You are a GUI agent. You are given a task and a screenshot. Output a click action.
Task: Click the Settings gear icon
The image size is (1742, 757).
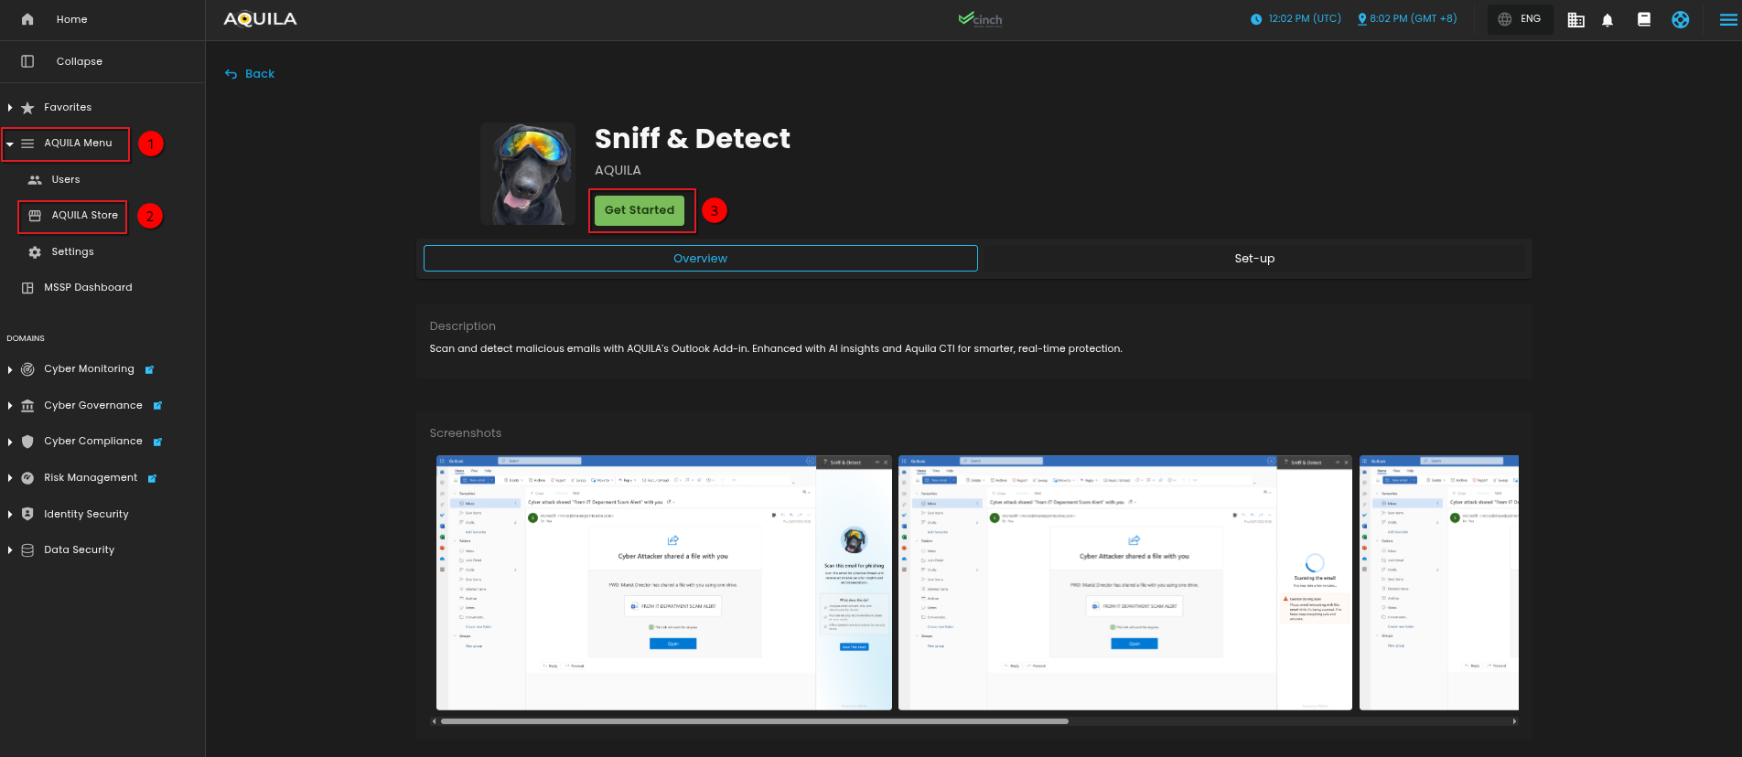(x=35, y=252)
